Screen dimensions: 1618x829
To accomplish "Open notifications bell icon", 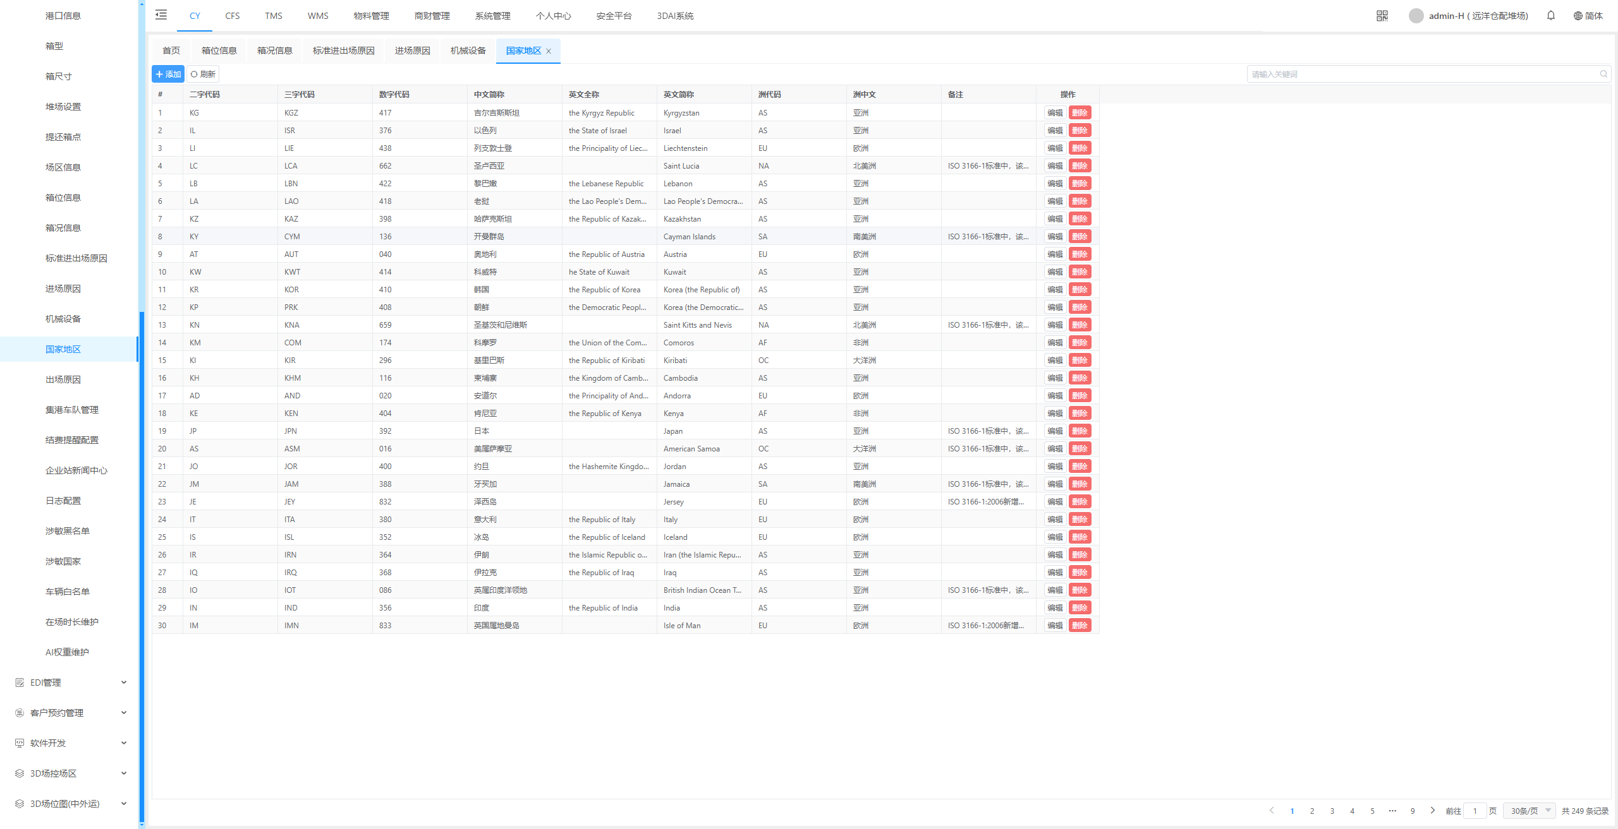I will click(x=1550, y=16).
